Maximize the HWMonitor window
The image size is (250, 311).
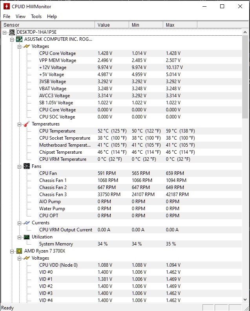click(x=222, y=6)
